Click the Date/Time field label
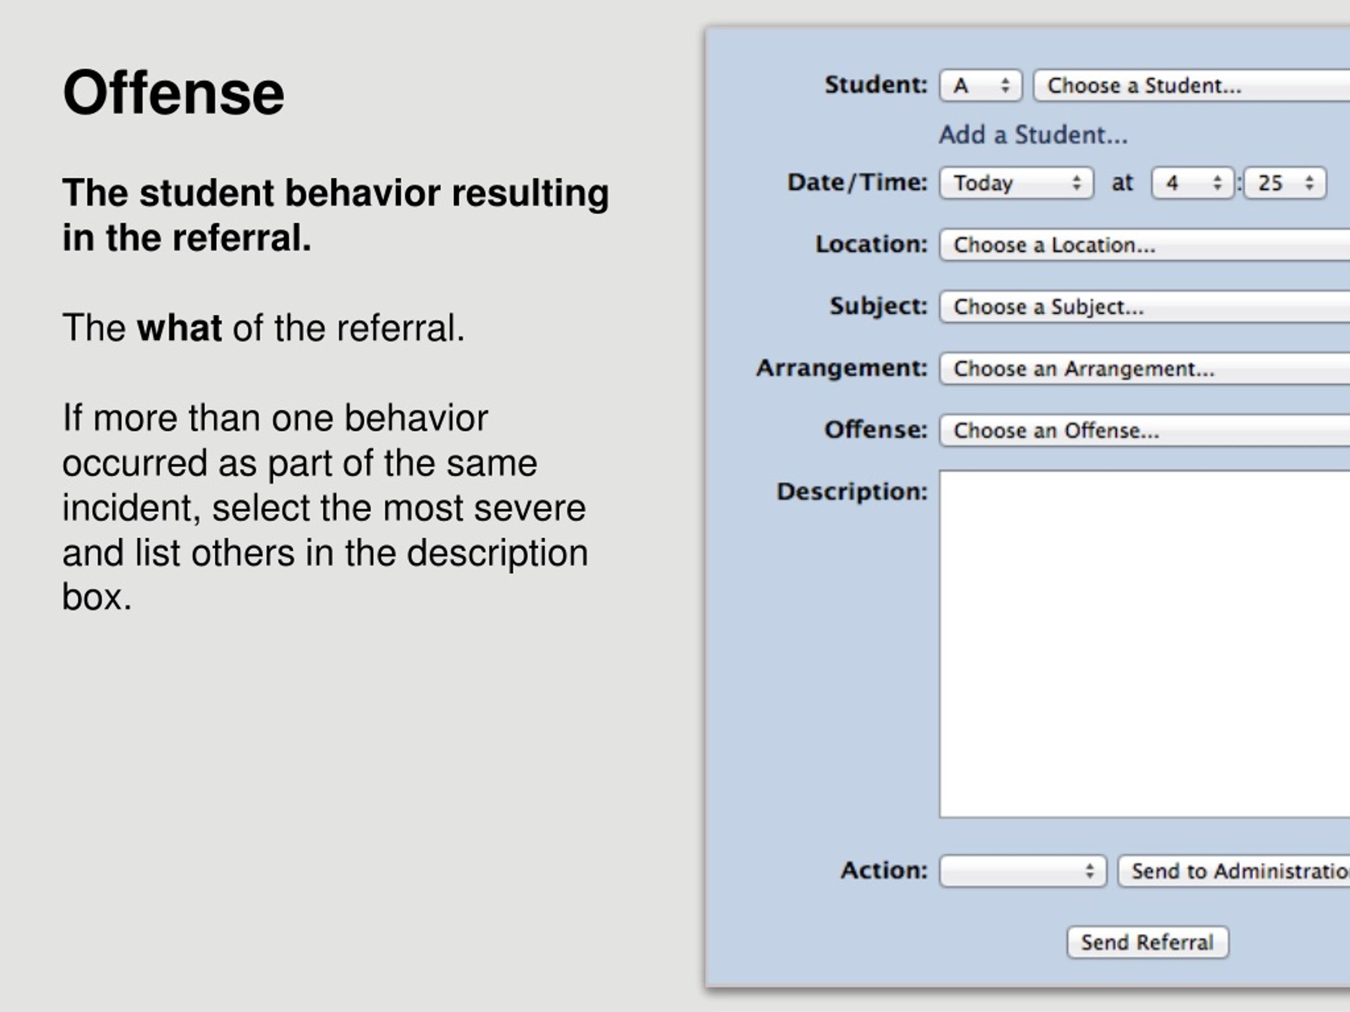The image size is (1350, 1012). tap(857, 182)
